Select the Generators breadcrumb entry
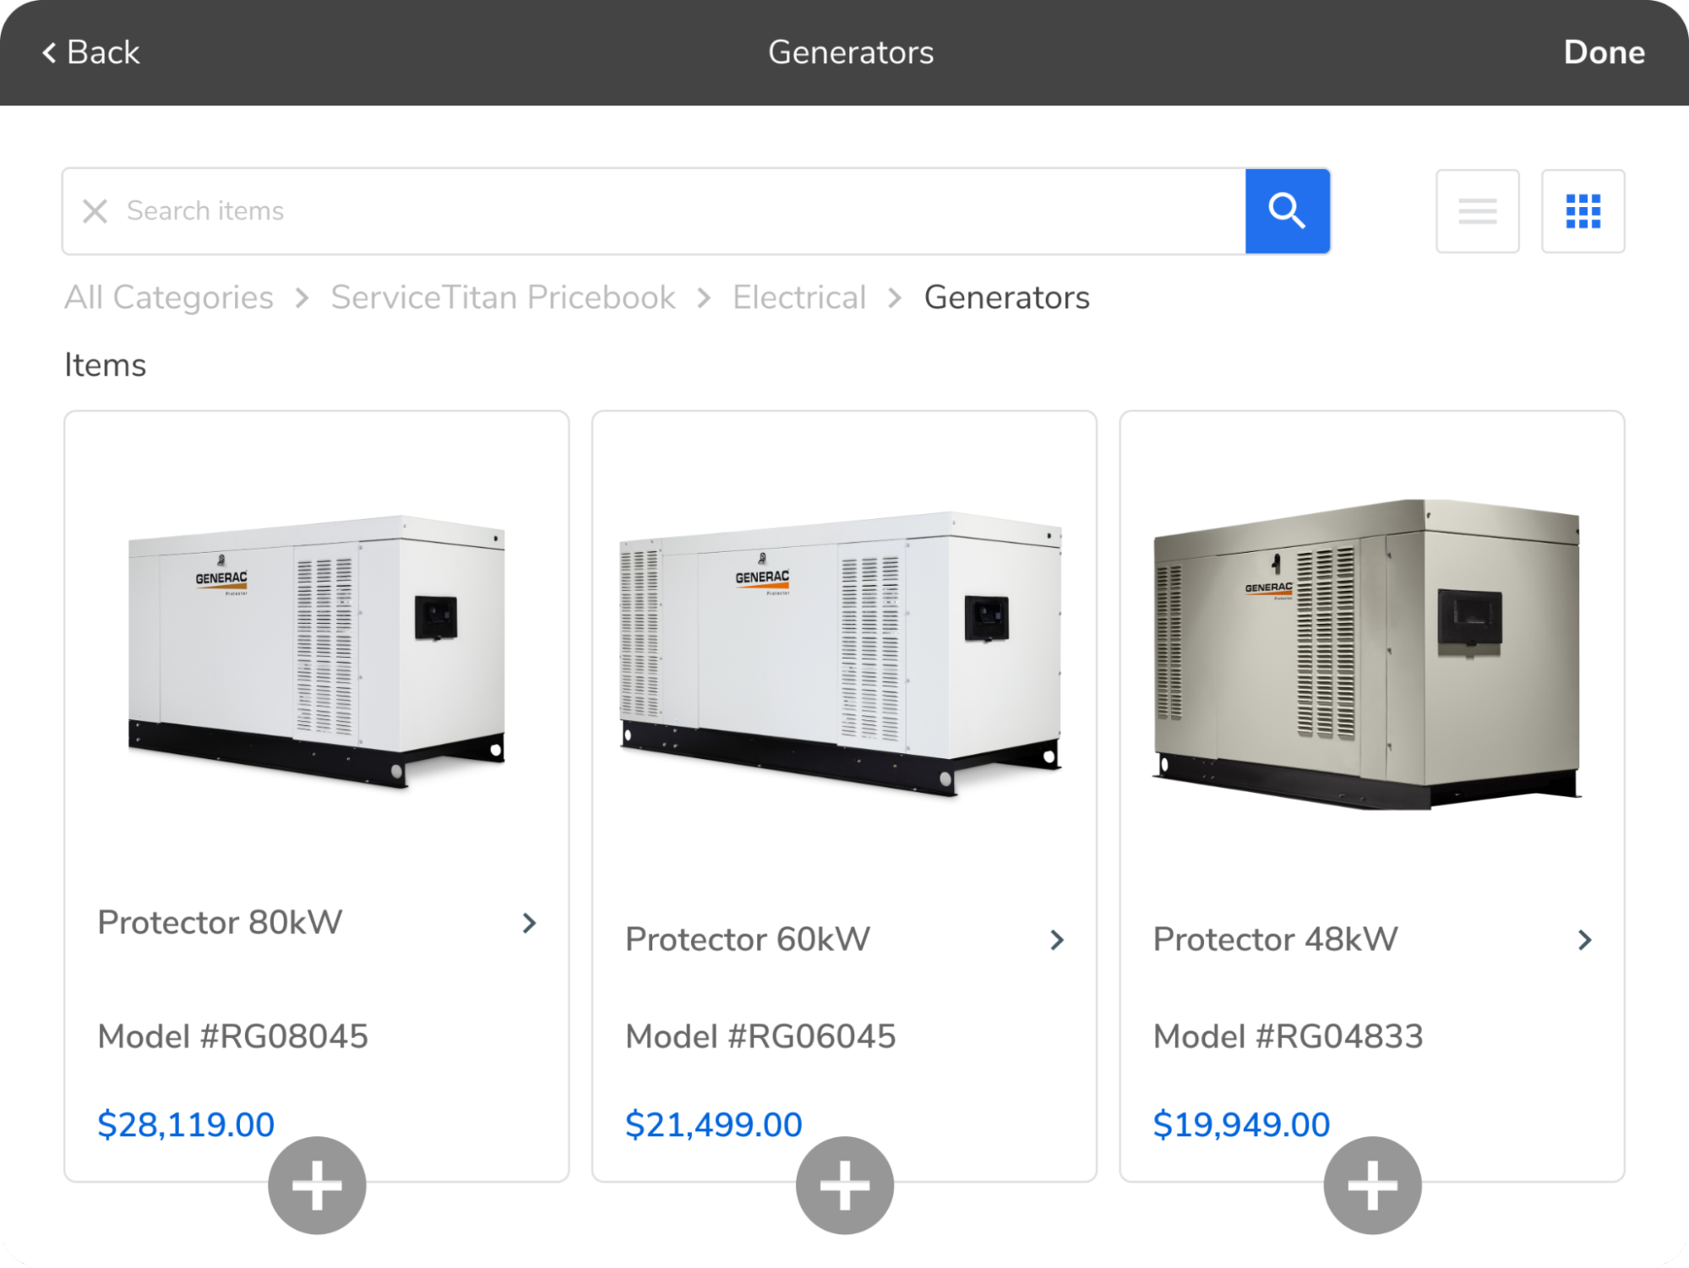This screenshot has width=1689, height=1268. coord(1006,297)
